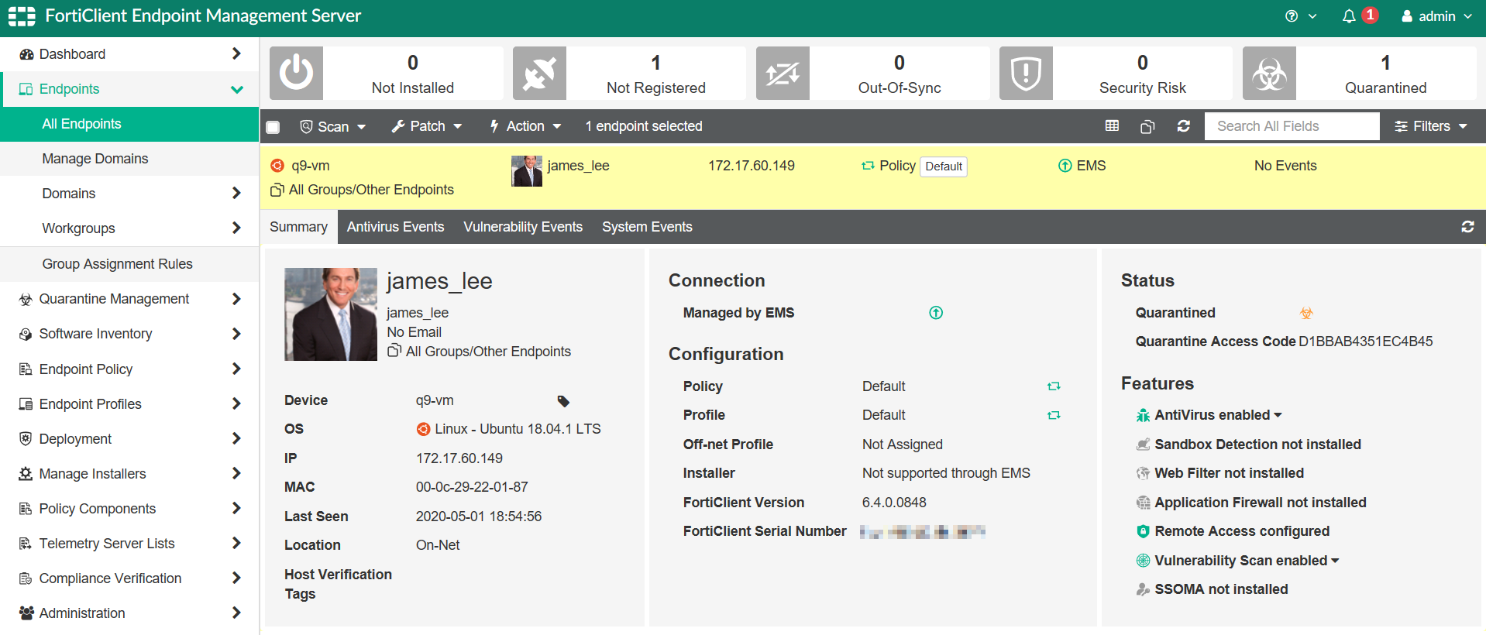This screenshot has width=1486, height=635.
Task: Click james_lee's large profile photo
Action: tap(331, 314)
